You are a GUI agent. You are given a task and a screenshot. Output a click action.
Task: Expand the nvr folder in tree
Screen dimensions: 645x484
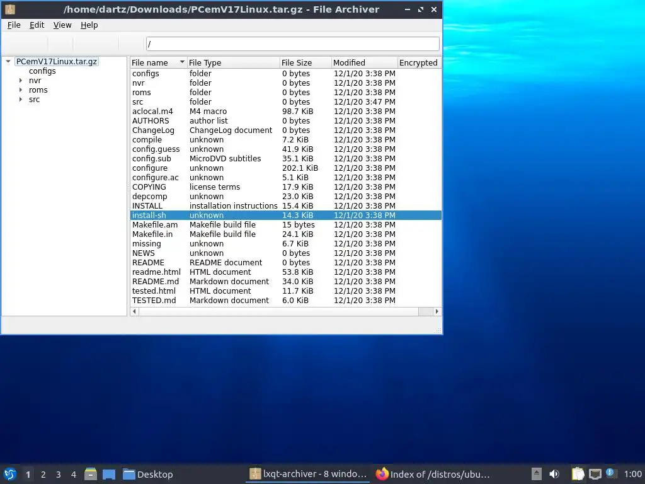coord(21,80)
